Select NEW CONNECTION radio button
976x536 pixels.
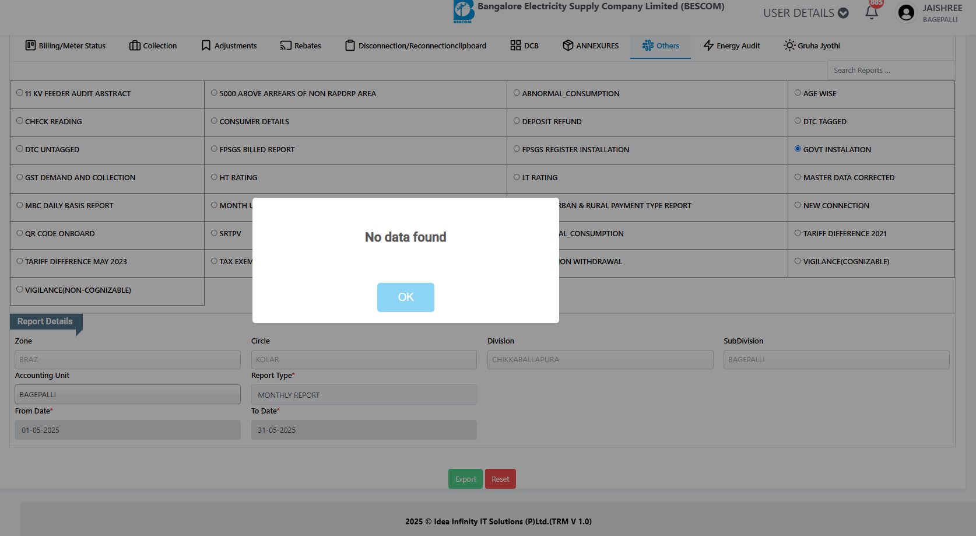pos(798,205)
